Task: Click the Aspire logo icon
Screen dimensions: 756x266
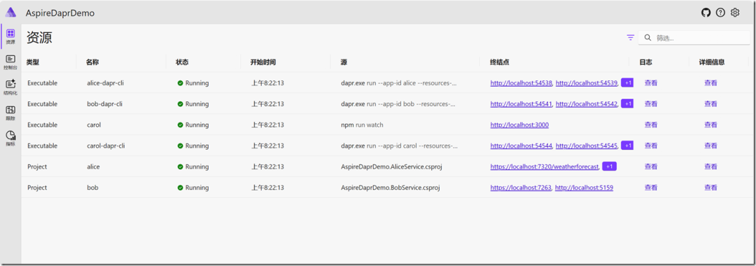Action: 10,13
